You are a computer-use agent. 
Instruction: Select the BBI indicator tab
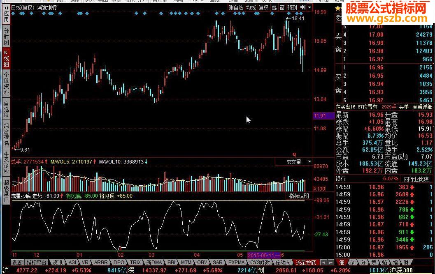[171, 262]
